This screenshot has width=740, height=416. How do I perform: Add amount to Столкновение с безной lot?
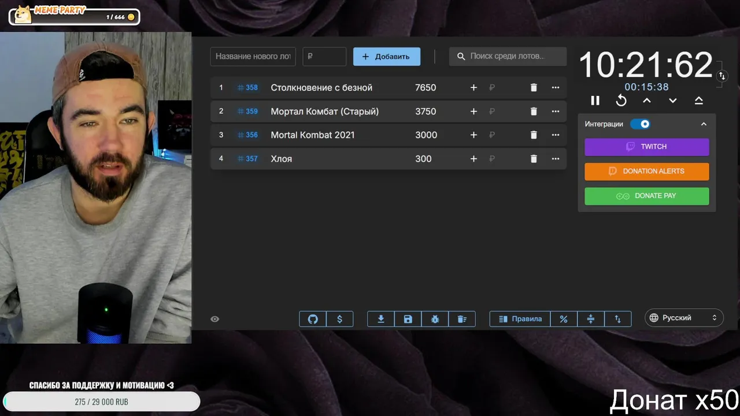pos(473,88)
